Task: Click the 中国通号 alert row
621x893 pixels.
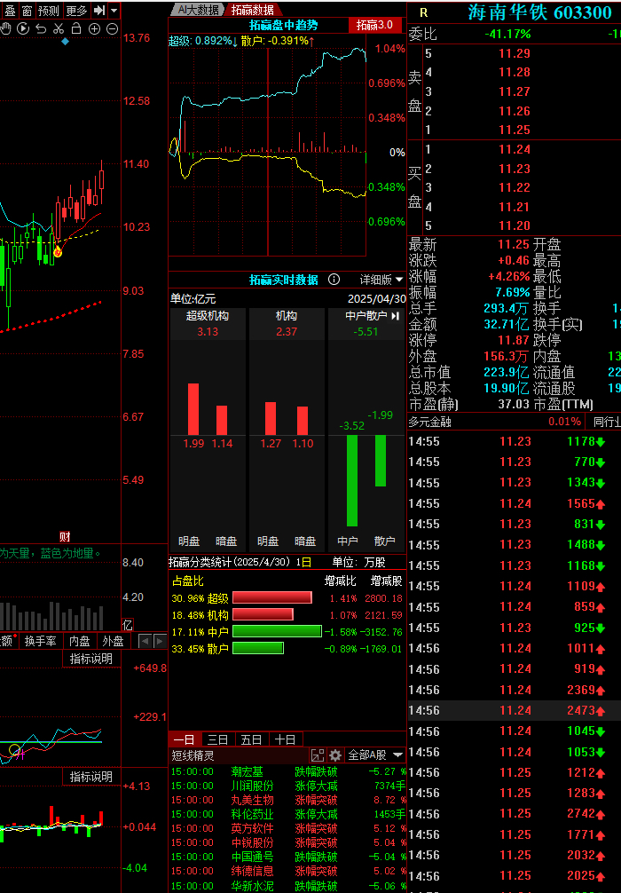Action: [288, 857]
